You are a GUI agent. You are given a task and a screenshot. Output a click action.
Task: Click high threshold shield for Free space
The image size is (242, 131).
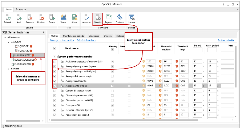(x=177, y=105)
